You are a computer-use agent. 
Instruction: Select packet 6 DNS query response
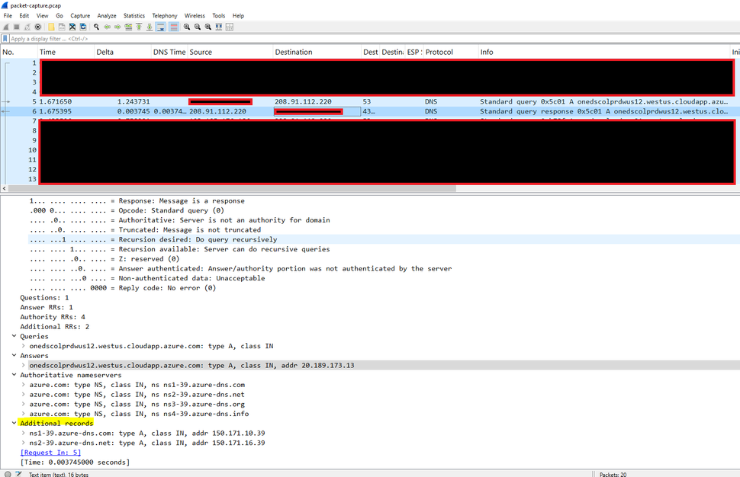tap(370, 111)
